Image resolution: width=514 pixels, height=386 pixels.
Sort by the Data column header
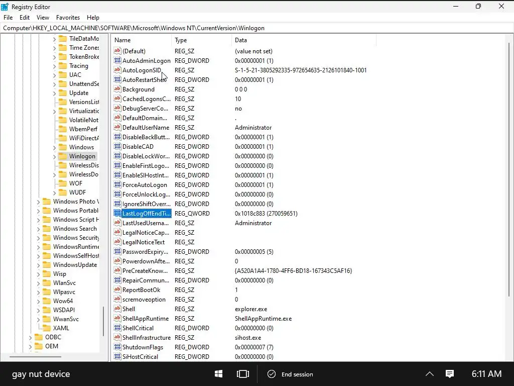(304, 40)
